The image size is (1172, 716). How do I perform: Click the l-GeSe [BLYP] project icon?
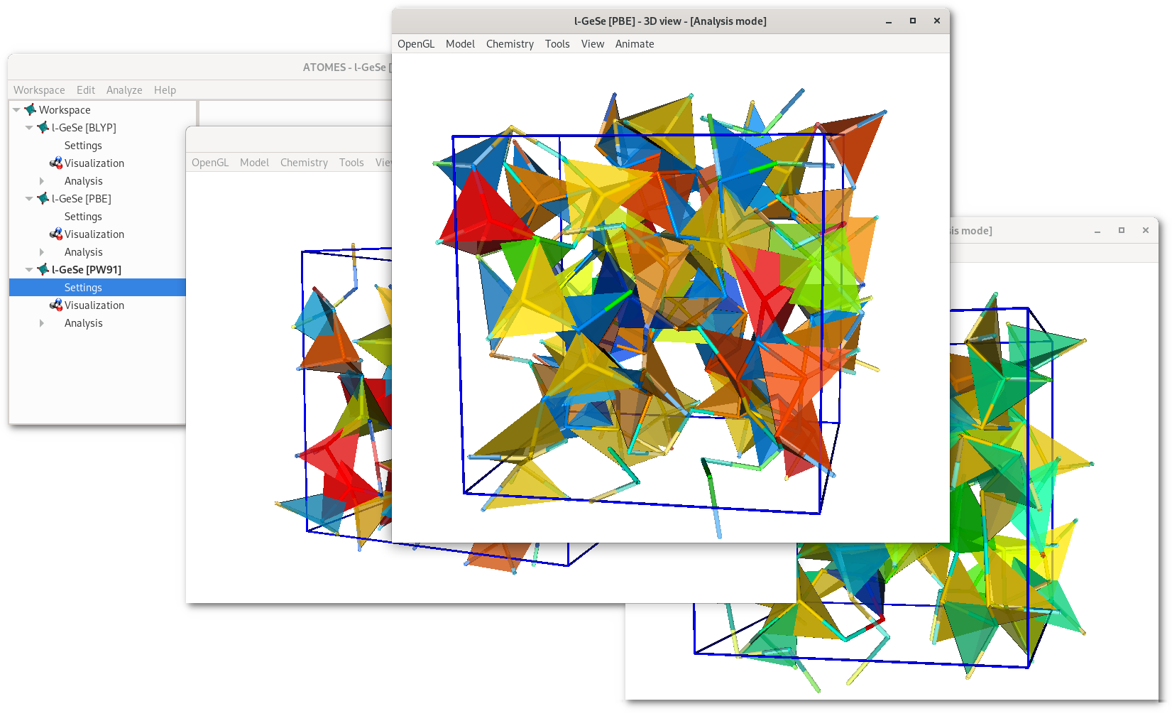tap(43, 127)
